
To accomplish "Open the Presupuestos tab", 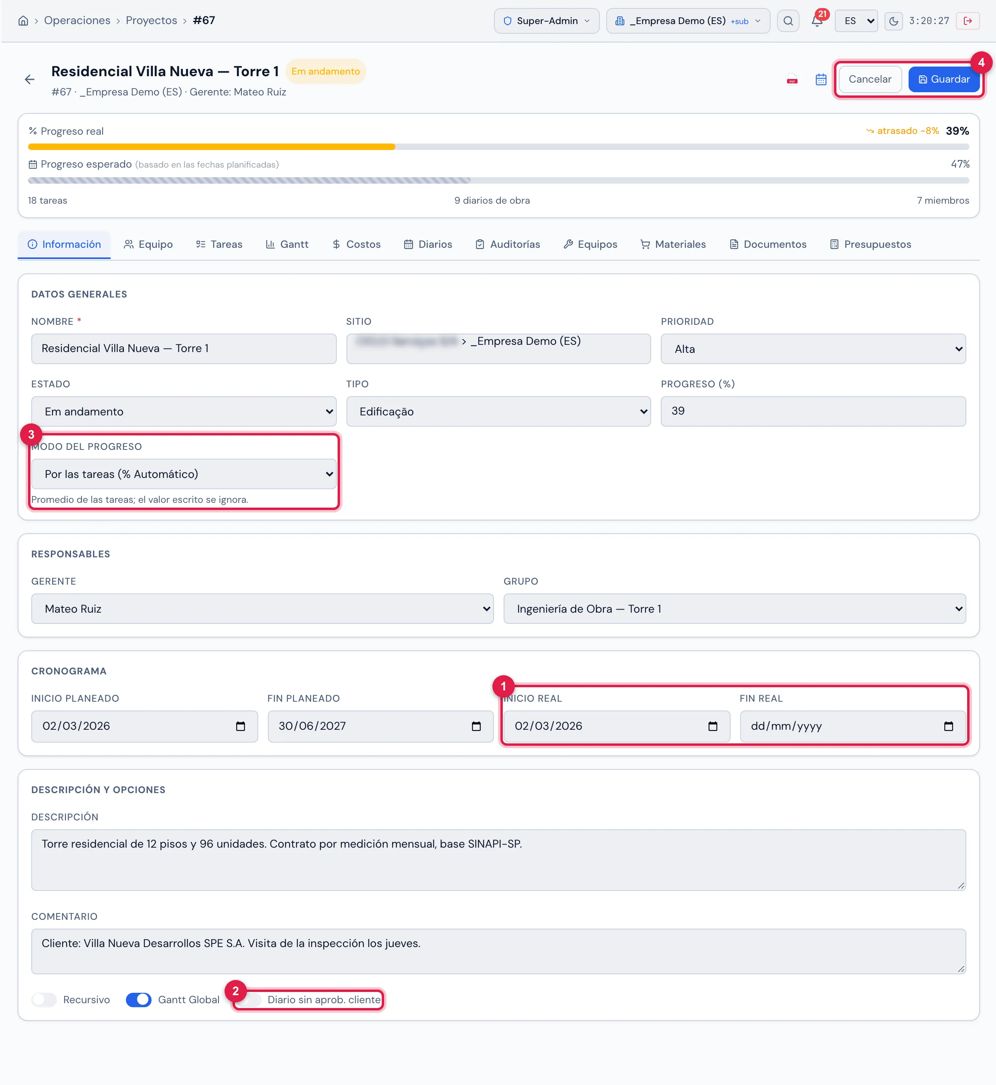I will click(870, 244).
